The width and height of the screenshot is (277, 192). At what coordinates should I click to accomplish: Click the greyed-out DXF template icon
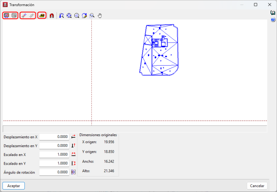tap(14, 15)
